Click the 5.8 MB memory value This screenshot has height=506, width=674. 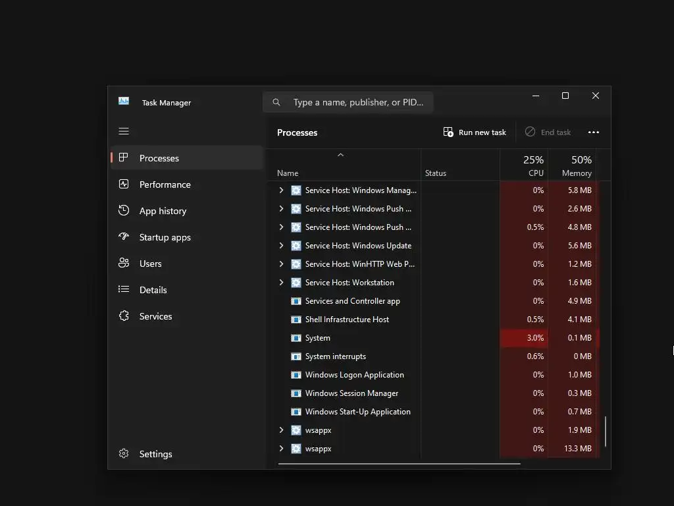579,190
